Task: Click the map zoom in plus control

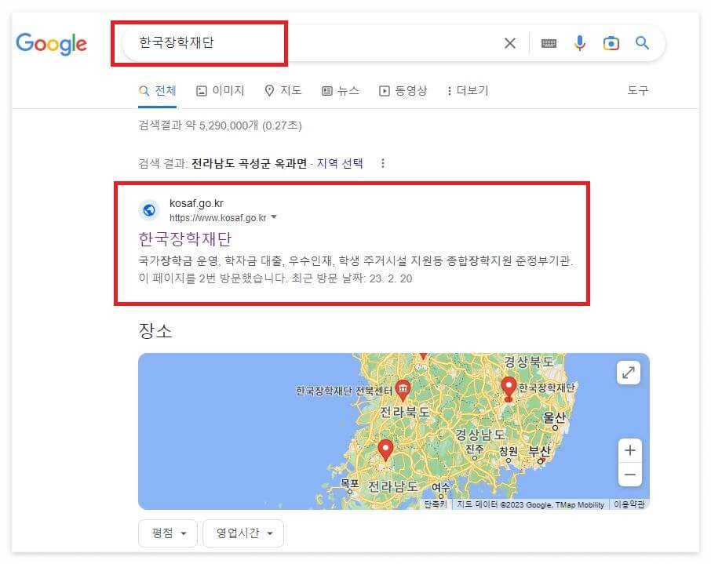Action: point(629,449)
